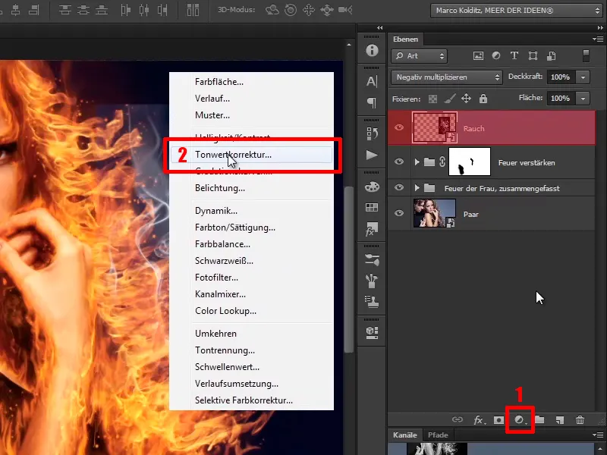Filter layers by smart objects icon
607x455 pixels.
pyautogui.click(x=552, y=55)
